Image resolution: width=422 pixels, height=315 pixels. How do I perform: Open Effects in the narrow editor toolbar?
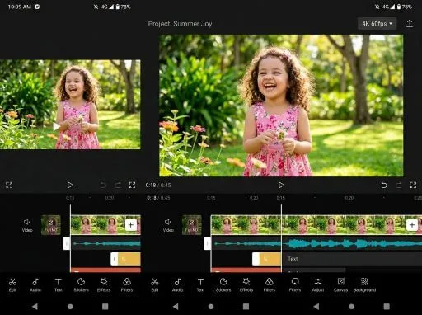click(104, 284)
